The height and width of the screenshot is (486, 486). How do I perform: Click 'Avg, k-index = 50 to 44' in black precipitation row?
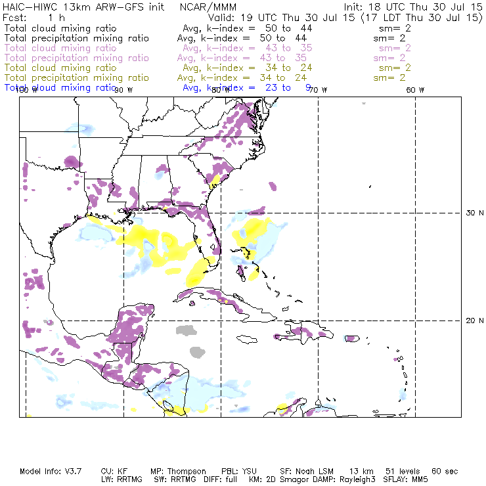[x=242, y=38]
